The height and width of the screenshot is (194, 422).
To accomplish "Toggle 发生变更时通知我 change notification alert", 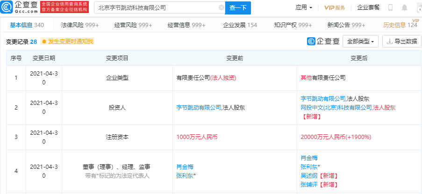I will 67,42.
